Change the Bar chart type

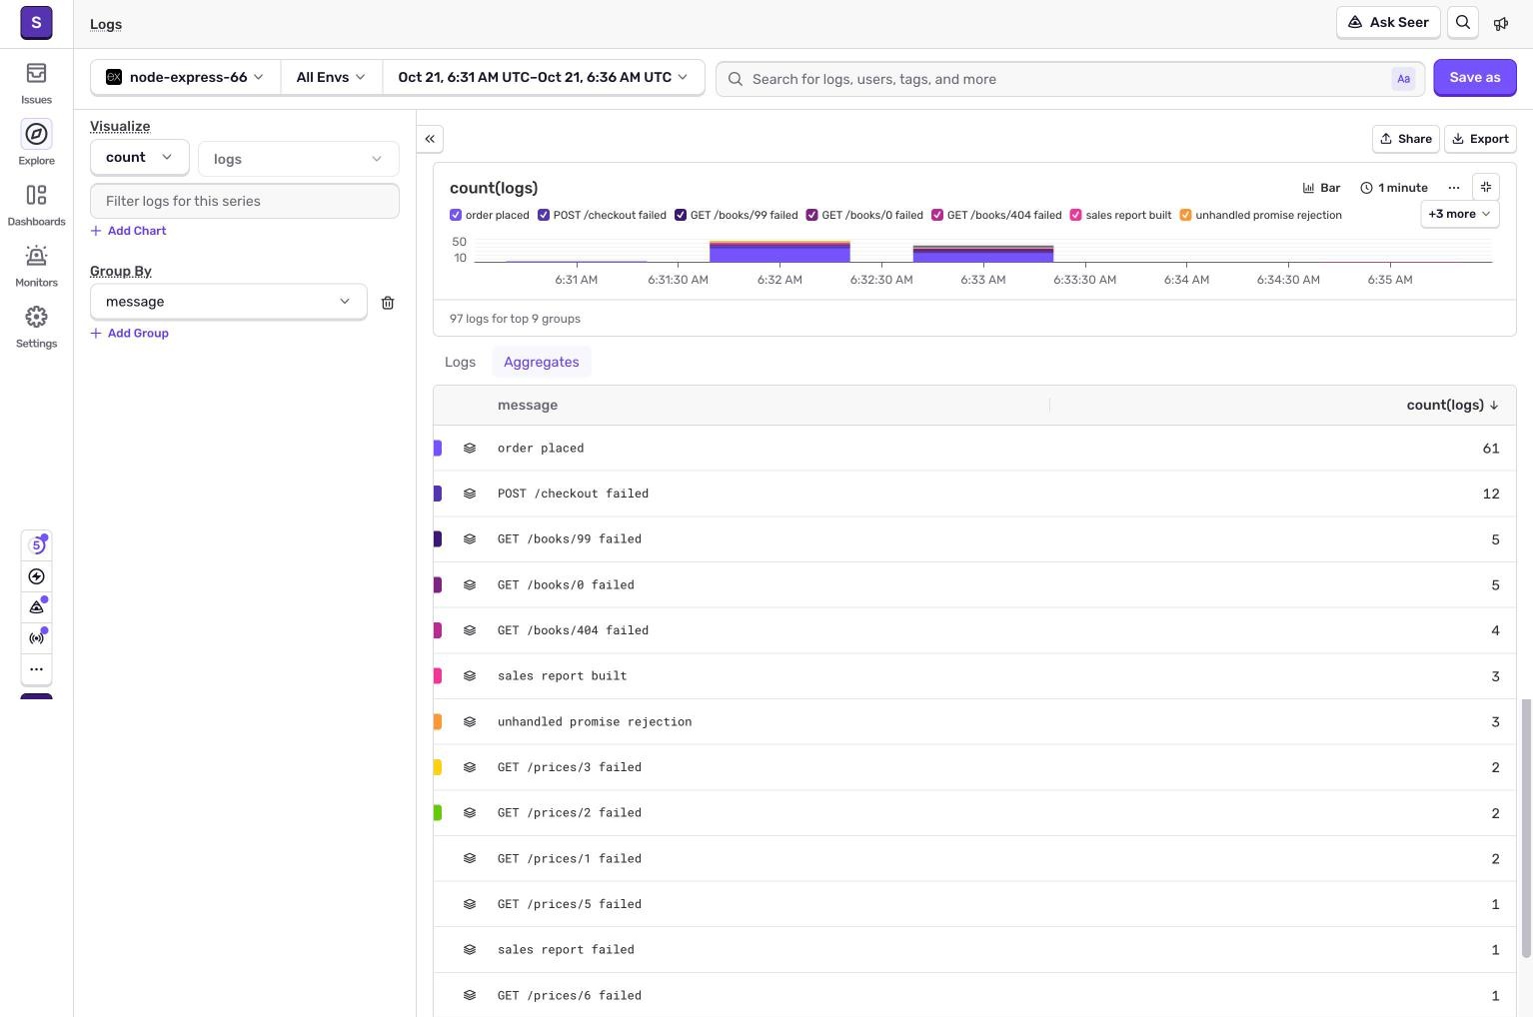coord(1321,188)
